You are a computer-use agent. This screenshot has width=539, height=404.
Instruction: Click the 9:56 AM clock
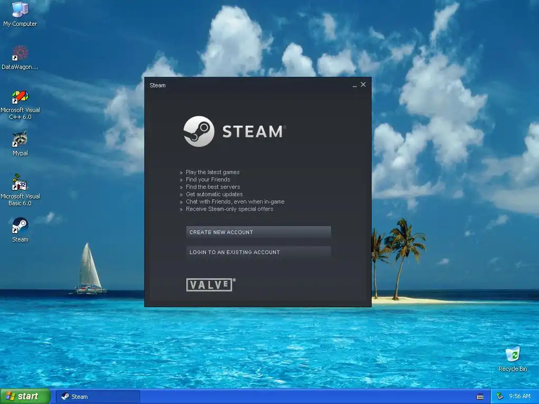point(520,397)
